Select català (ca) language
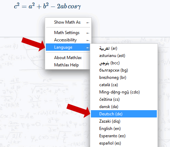170x147 pixels. tap(124, 85)
